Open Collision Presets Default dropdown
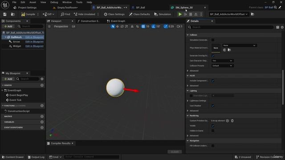Image resolution: width=285 pixels, height=160 pixels. (223, 66)
